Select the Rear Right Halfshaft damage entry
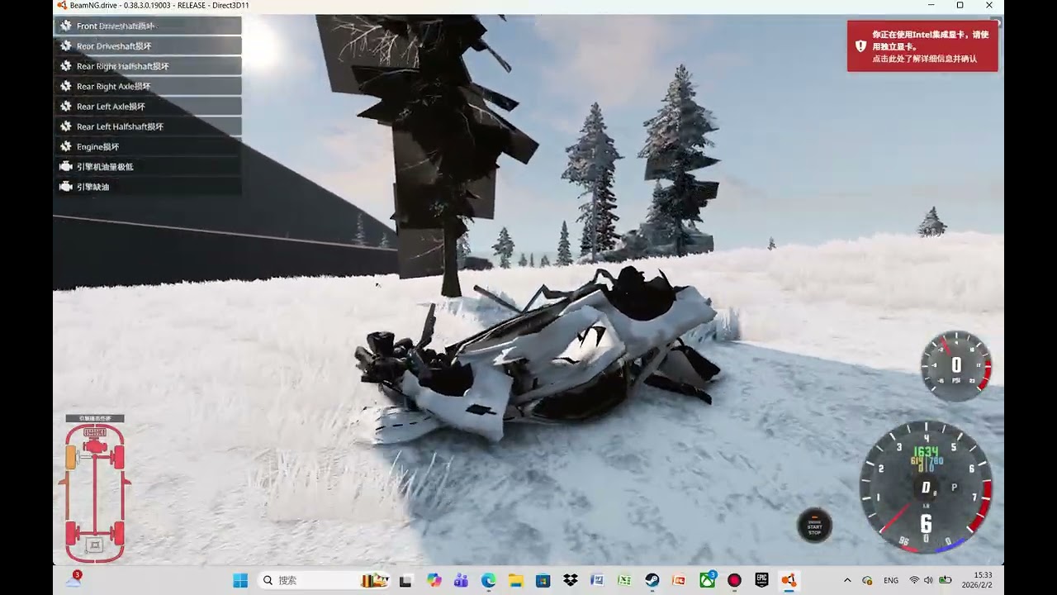The width and height of the screenshot is (1057, 595). click(149, 66)
